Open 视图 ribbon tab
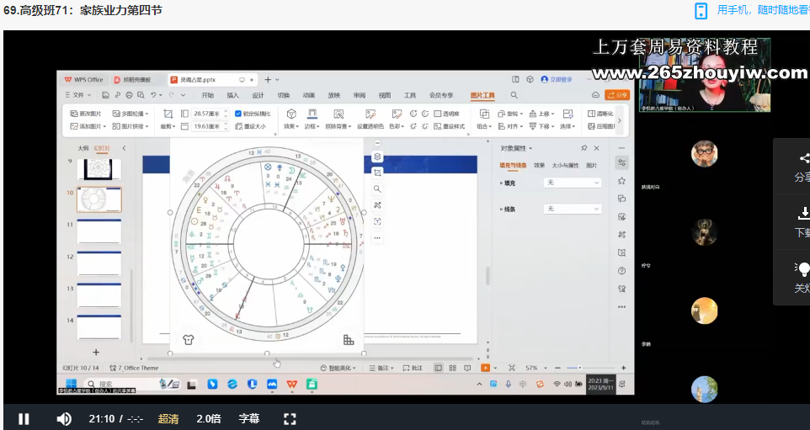Viewport: 810px width, 430px height. (385, 95)
